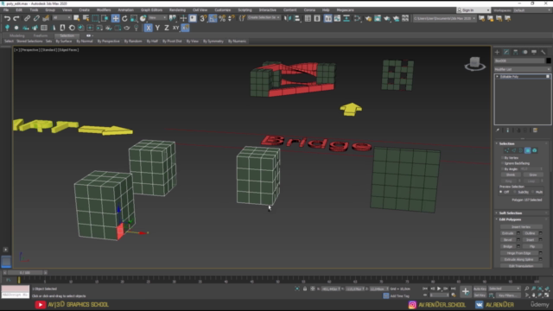Open Select by Name dialog

pyautogui.click(x=86, y=18)
